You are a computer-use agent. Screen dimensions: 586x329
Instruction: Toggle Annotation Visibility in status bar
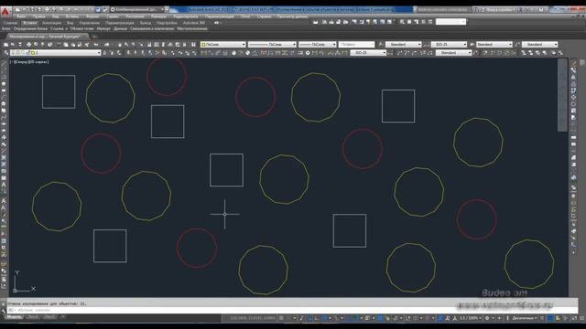[x=441, y=318]
